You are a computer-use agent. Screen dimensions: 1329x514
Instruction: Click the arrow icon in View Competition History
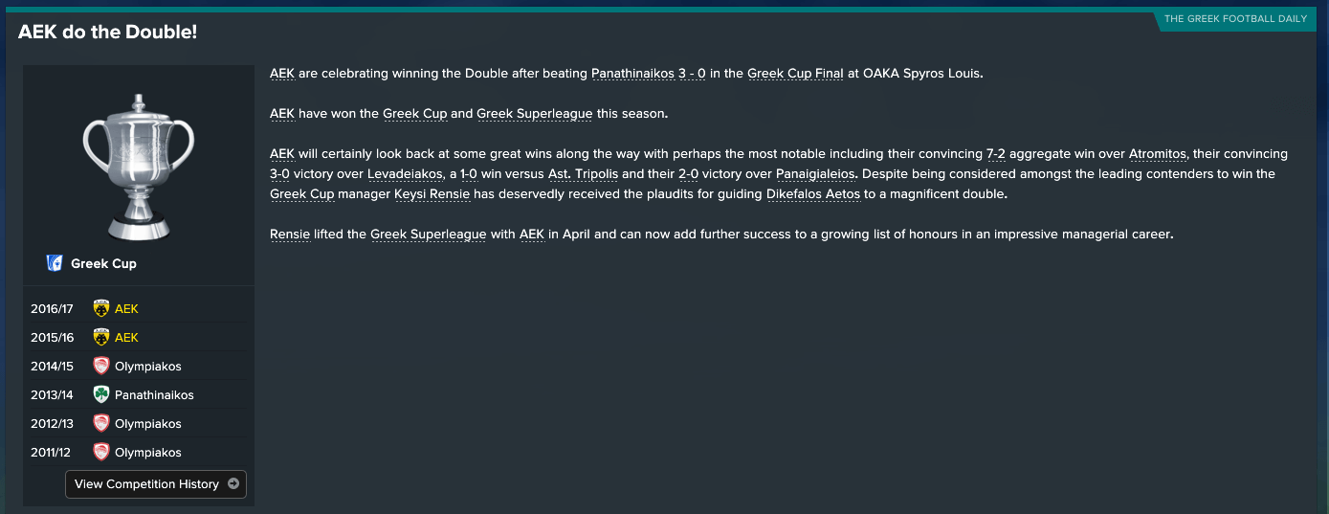click(233, 484)
